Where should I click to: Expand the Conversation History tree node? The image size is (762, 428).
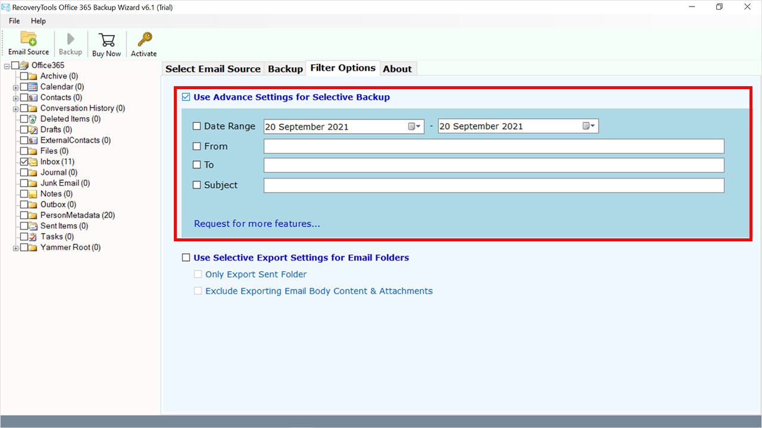point(15,108)
